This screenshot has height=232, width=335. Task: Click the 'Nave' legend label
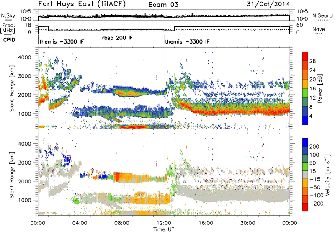319,29
